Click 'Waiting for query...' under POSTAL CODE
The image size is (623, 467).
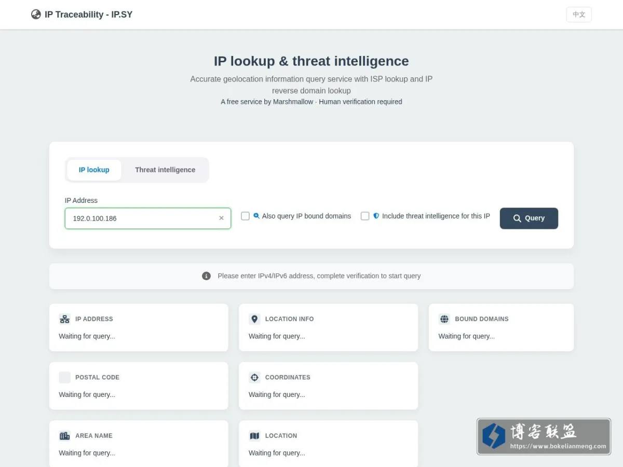[x=87, y=394]
